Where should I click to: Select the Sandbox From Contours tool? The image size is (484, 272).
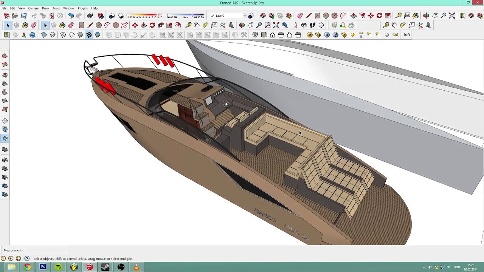coord(5,56)
